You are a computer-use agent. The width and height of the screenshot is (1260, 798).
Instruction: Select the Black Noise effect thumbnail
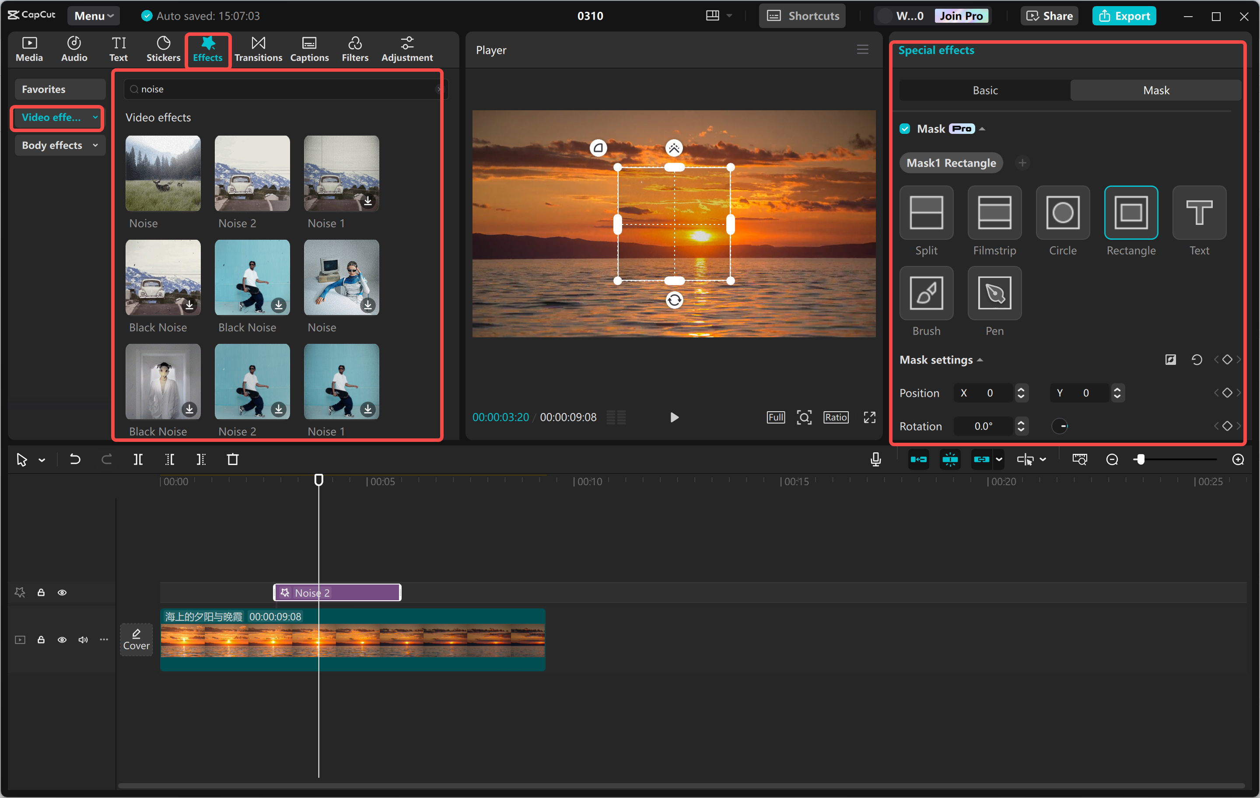tap(163, 277)
